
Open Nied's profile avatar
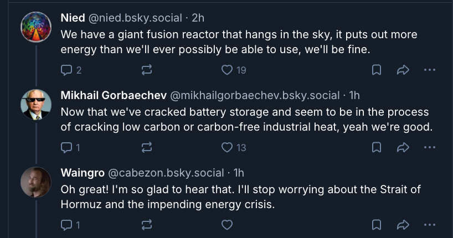(36, 26)
